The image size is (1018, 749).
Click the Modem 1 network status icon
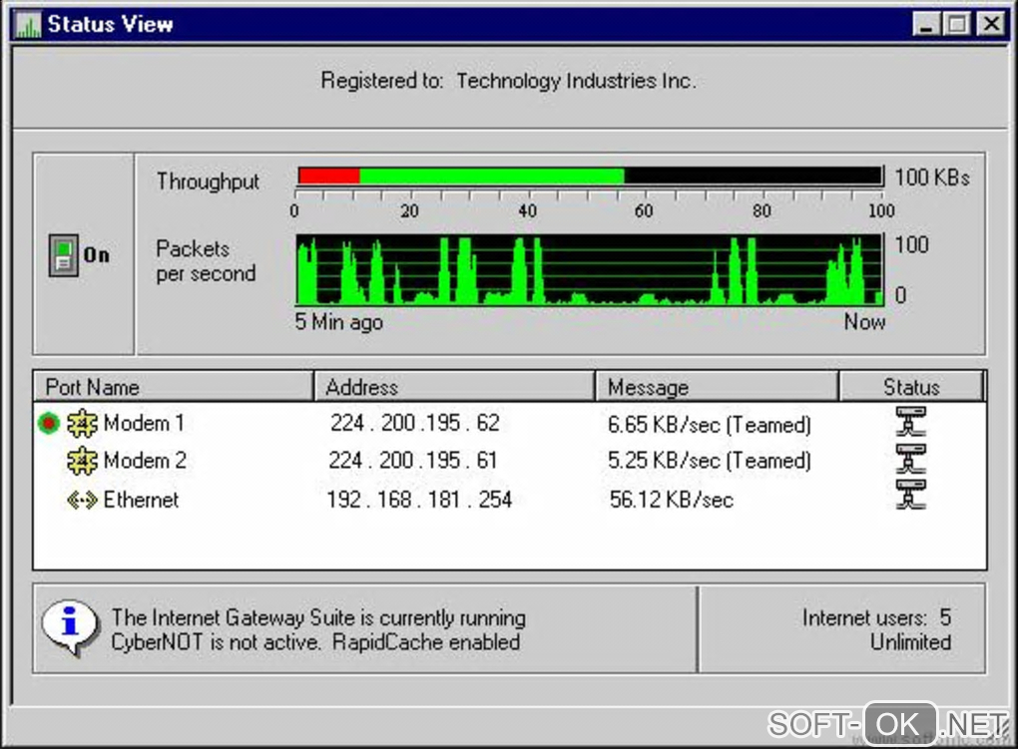point(911,421)
